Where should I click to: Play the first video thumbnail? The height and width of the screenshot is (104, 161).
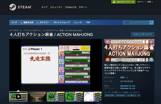click(18, 96)
